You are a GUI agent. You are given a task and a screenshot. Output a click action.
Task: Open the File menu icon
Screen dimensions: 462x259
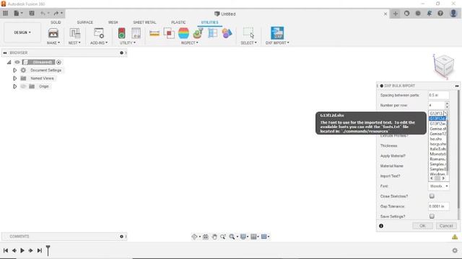18,13
